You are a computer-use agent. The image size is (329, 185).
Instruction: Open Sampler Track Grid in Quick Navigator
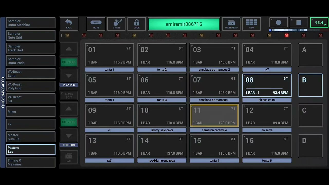31,48
